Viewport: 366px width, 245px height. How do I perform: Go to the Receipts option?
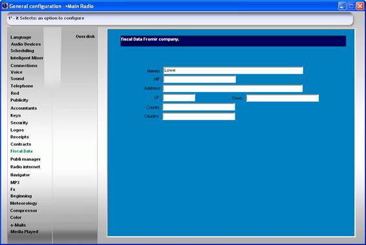click(19, 137)
